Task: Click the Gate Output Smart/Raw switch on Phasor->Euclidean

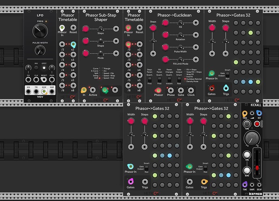Action: click(x=179, y=79)
